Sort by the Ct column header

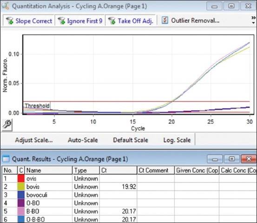[118, 170]
